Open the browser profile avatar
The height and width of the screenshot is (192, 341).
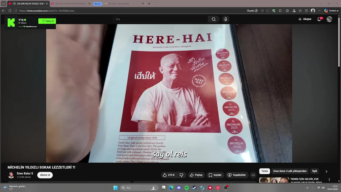[313, 11]
